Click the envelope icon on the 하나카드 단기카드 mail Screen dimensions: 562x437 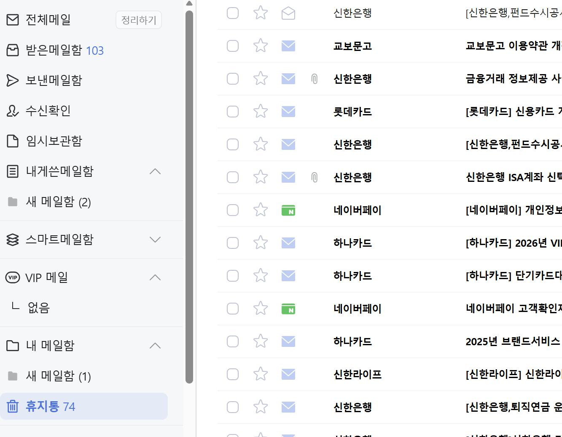288,276
